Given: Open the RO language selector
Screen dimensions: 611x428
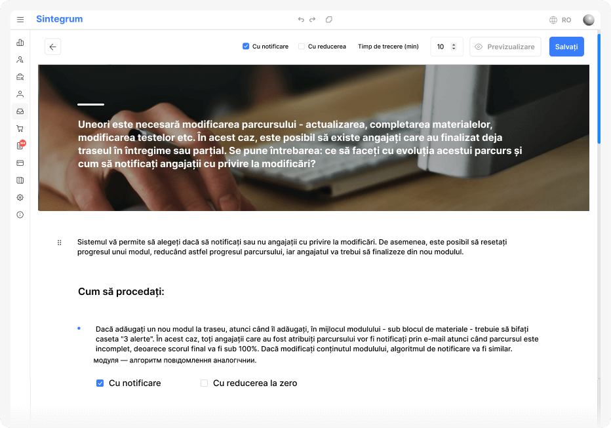Looking at the screenshot, I should pos(561,20).
